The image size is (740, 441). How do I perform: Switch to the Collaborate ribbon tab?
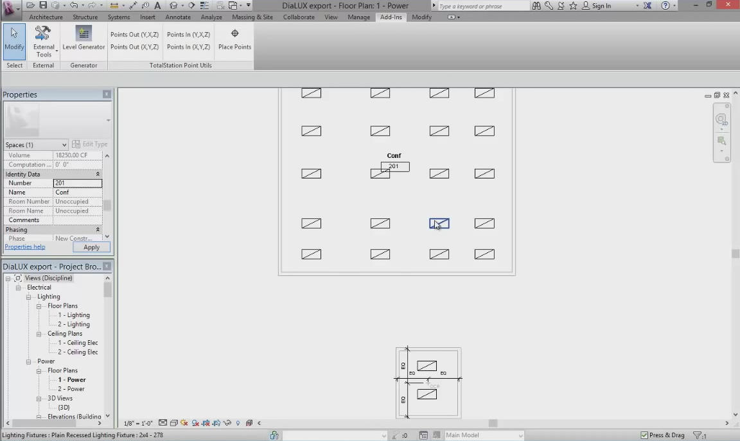[x=299, y=17]
